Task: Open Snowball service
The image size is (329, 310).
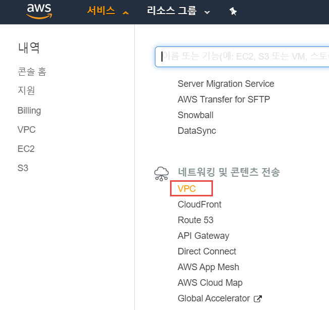Action: [x=195, y=115]
